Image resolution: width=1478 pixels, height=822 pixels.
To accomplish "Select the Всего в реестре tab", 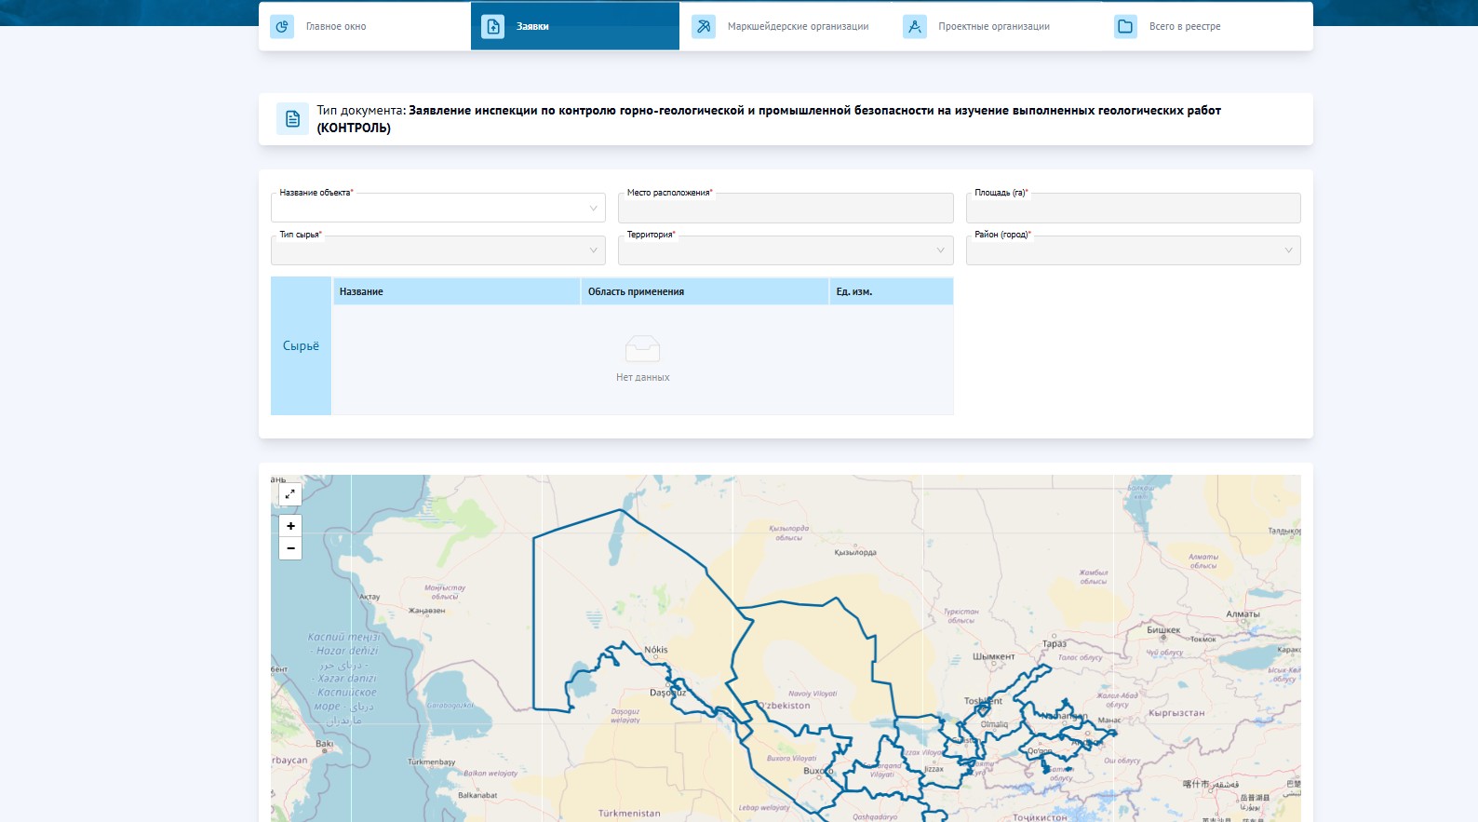I will coord(1185,27).
